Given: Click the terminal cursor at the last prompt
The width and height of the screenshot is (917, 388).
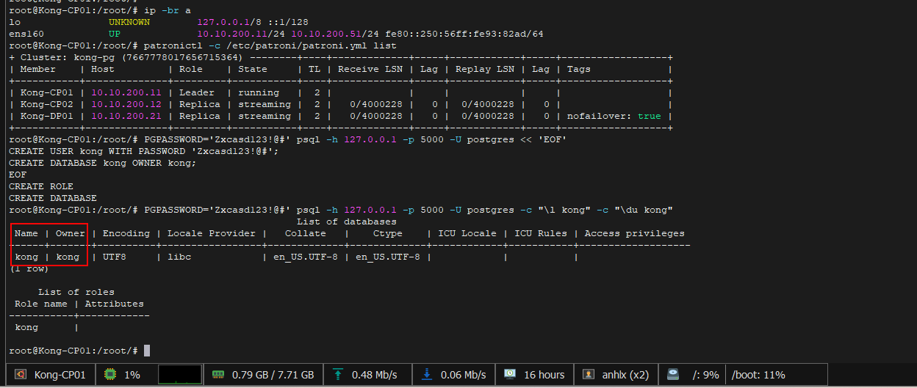Looking at the screenshot, I should click(147, 351).
